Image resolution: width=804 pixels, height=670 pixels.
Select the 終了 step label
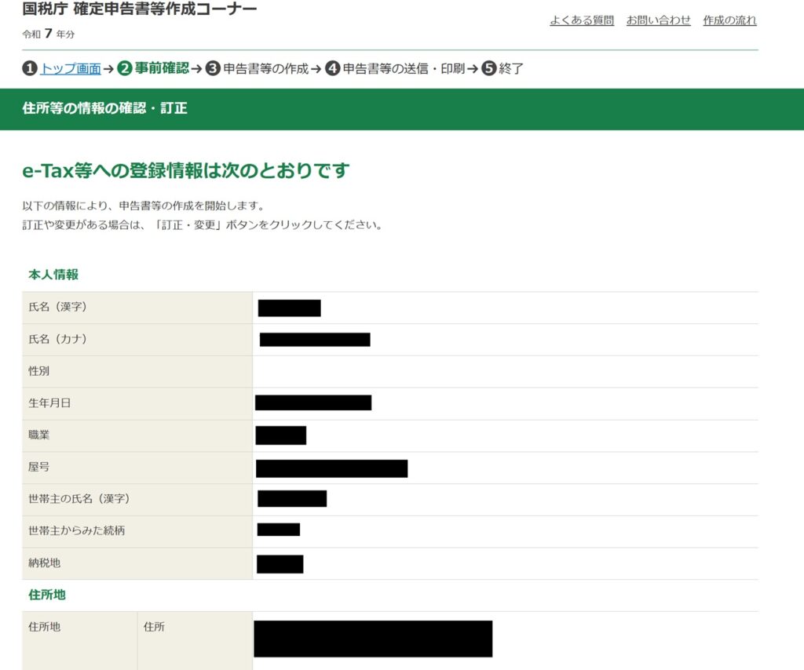pos(511,69)
